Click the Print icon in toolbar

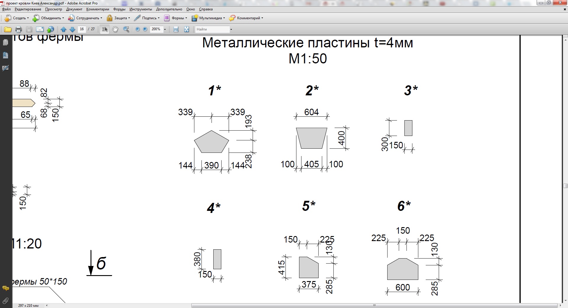coord(18,29)
